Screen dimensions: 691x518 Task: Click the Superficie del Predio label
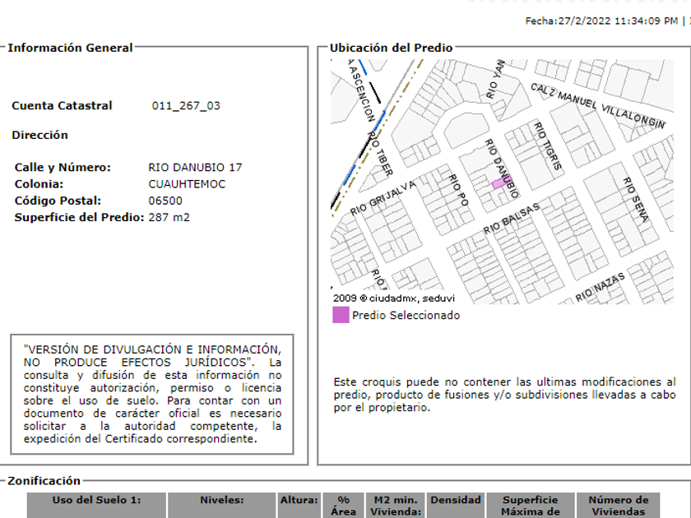tap(79, 217)
